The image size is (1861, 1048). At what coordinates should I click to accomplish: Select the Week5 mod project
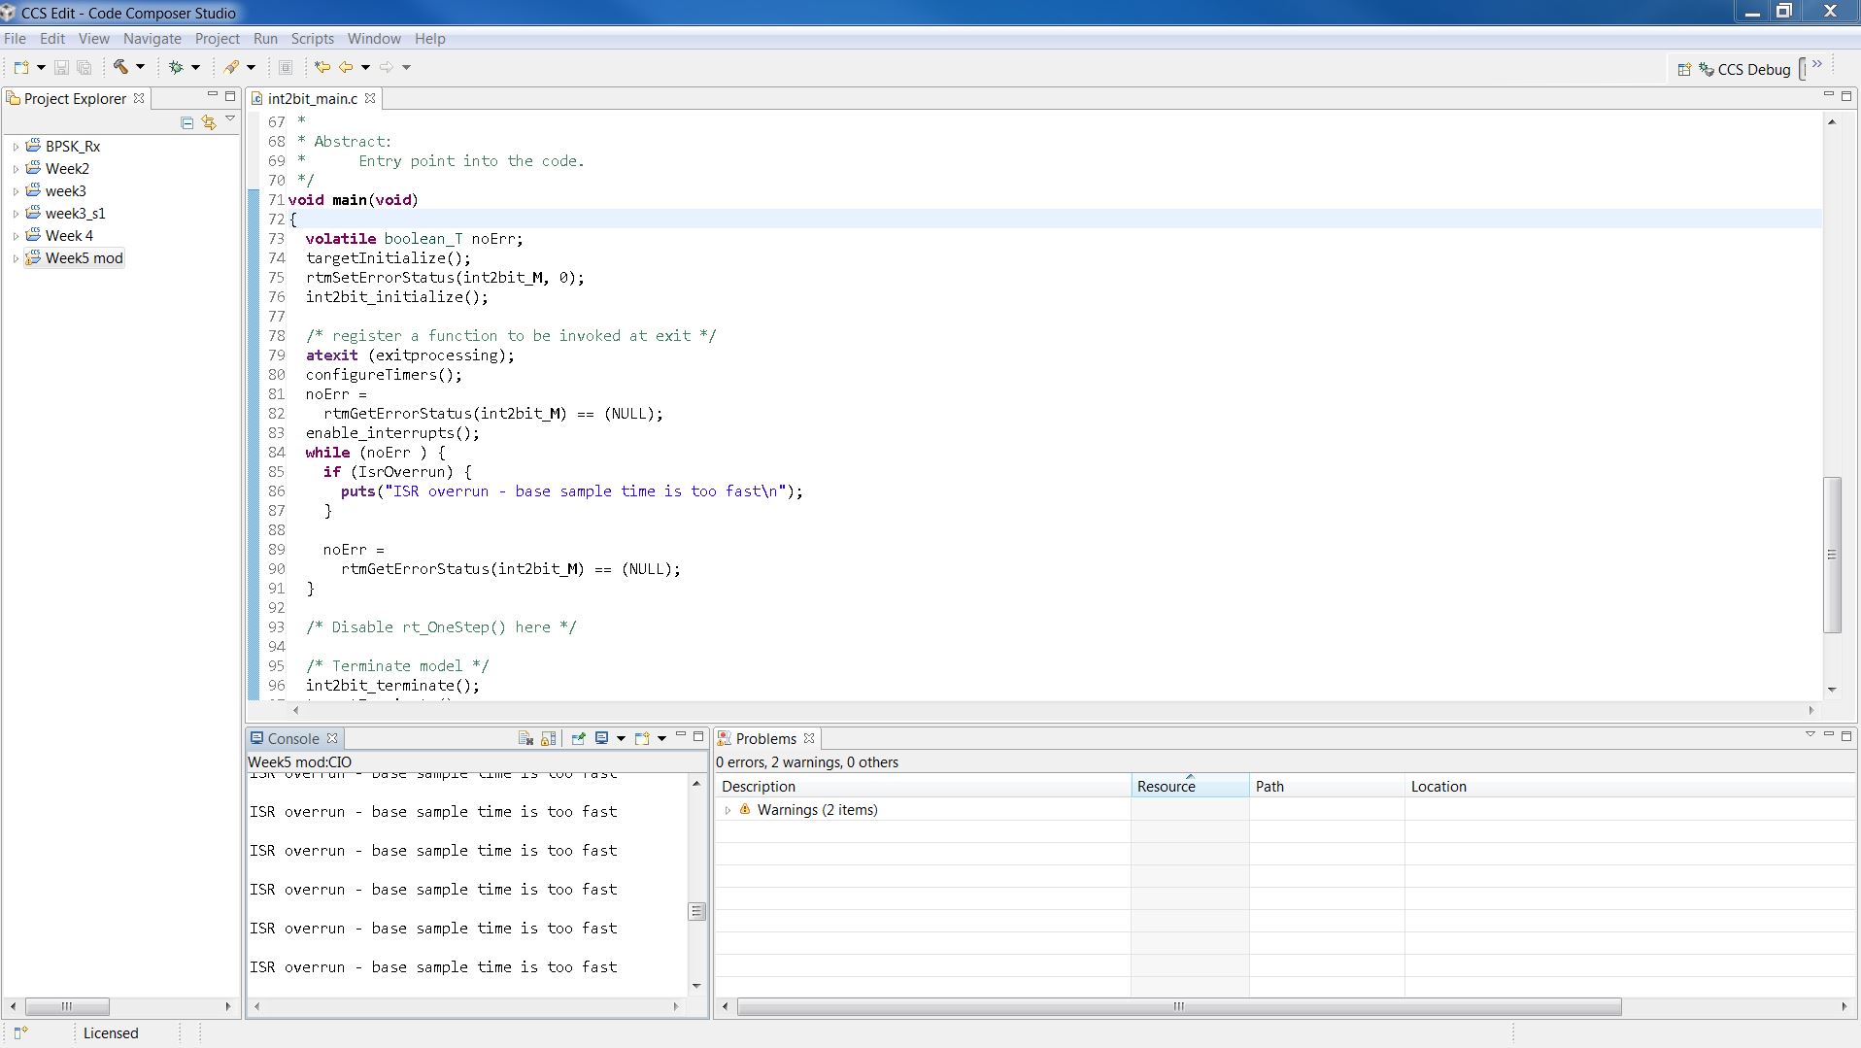click(84, 258)
